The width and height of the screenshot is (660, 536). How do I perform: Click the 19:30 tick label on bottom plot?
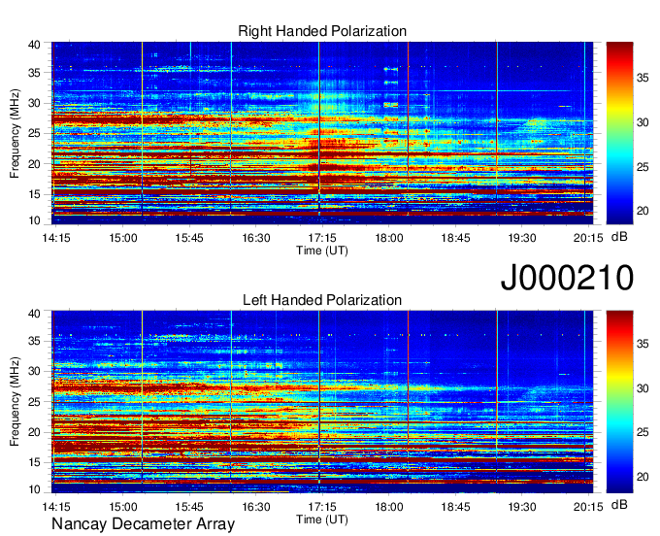coord(522,507)
